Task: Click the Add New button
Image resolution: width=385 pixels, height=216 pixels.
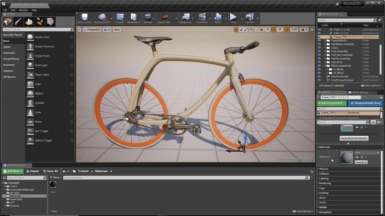Action: [x=13, y=171]
